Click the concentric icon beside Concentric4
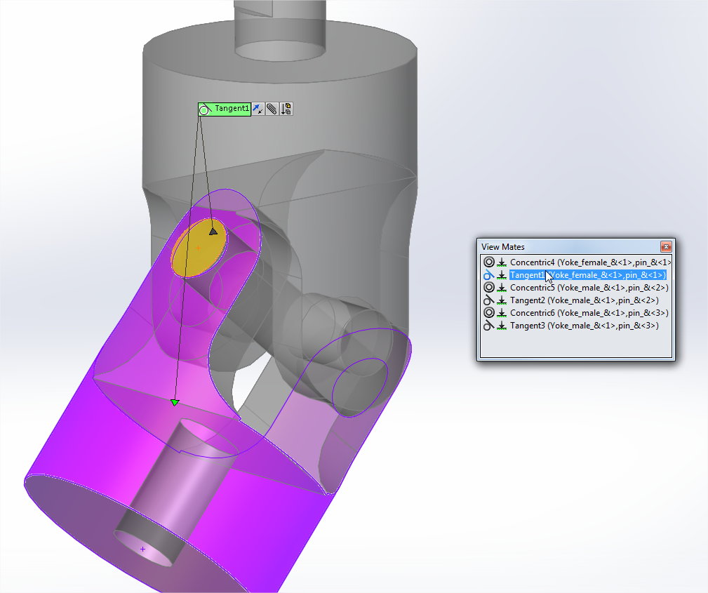 click(489, 262)
